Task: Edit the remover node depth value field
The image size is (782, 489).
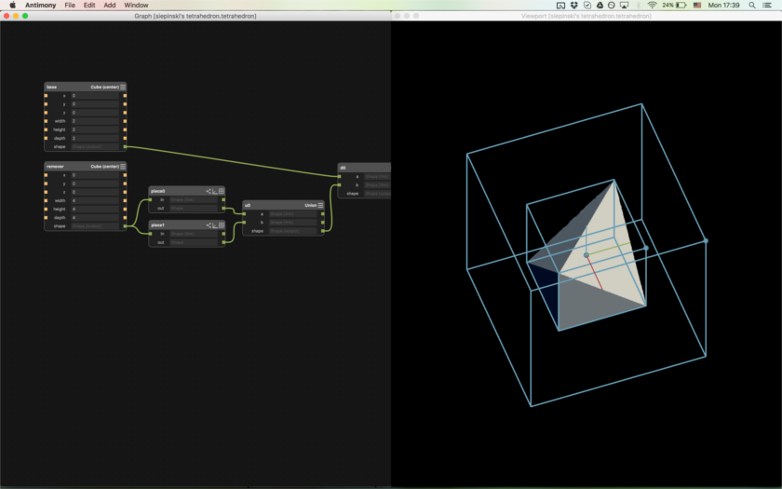Action: click(x=95, y=217)
